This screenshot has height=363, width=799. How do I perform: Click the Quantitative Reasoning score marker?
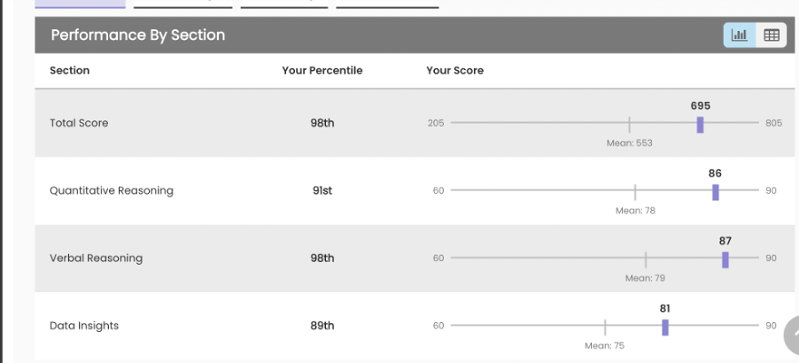[x=715, y=191]
